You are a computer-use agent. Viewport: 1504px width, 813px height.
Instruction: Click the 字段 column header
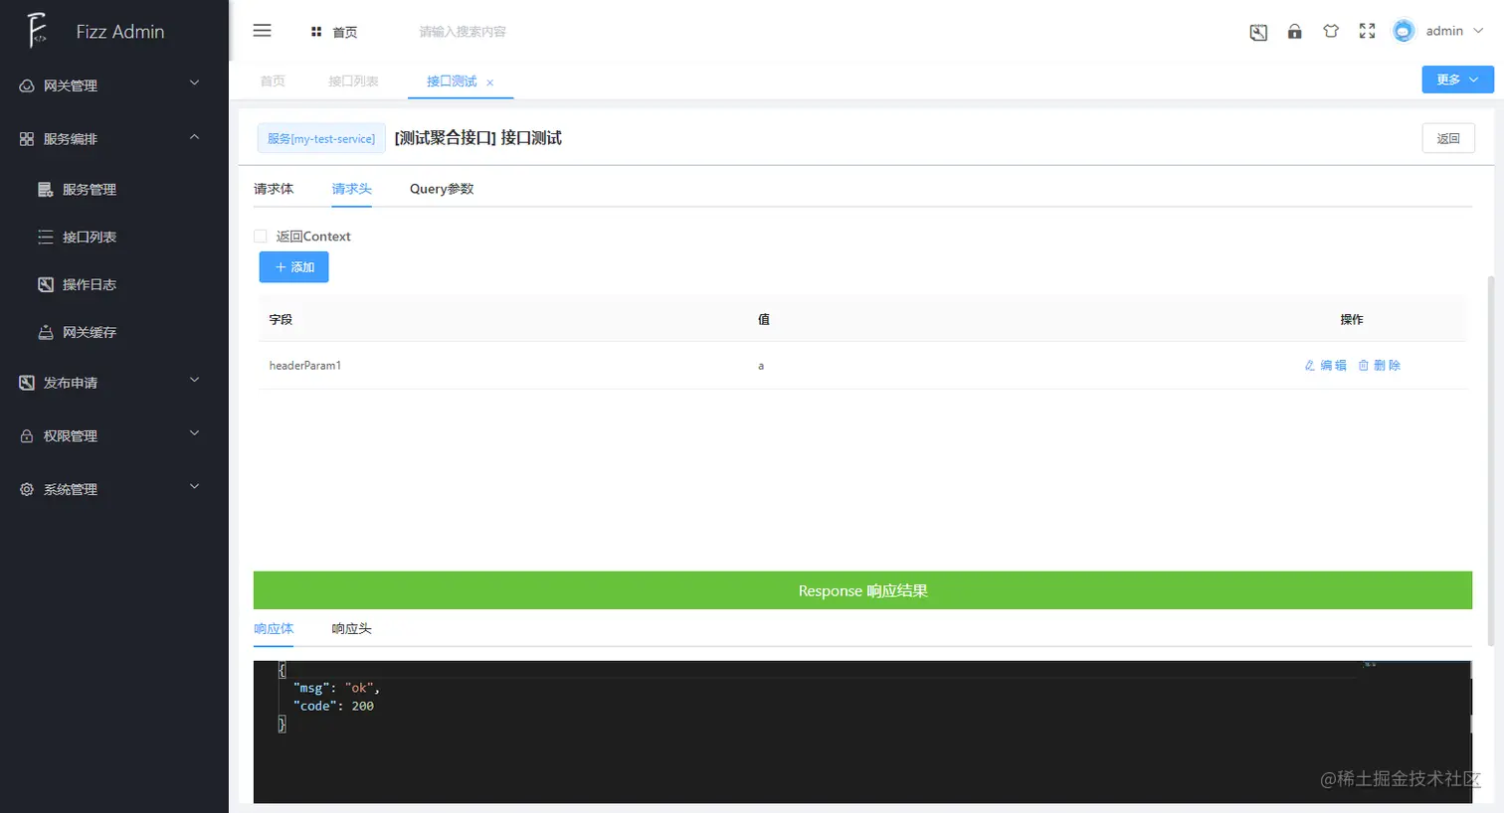281,319
